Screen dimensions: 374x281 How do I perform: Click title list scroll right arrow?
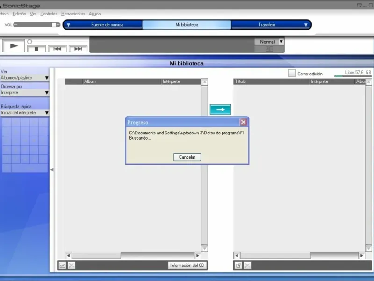tap(361, 256)
